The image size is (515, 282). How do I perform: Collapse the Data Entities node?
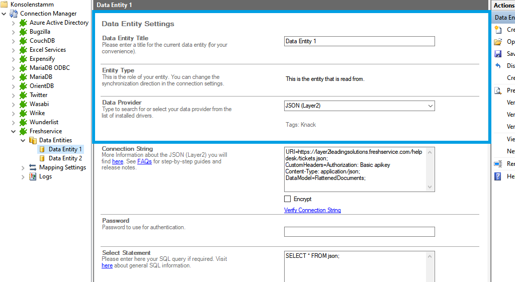tap(23, 141)
